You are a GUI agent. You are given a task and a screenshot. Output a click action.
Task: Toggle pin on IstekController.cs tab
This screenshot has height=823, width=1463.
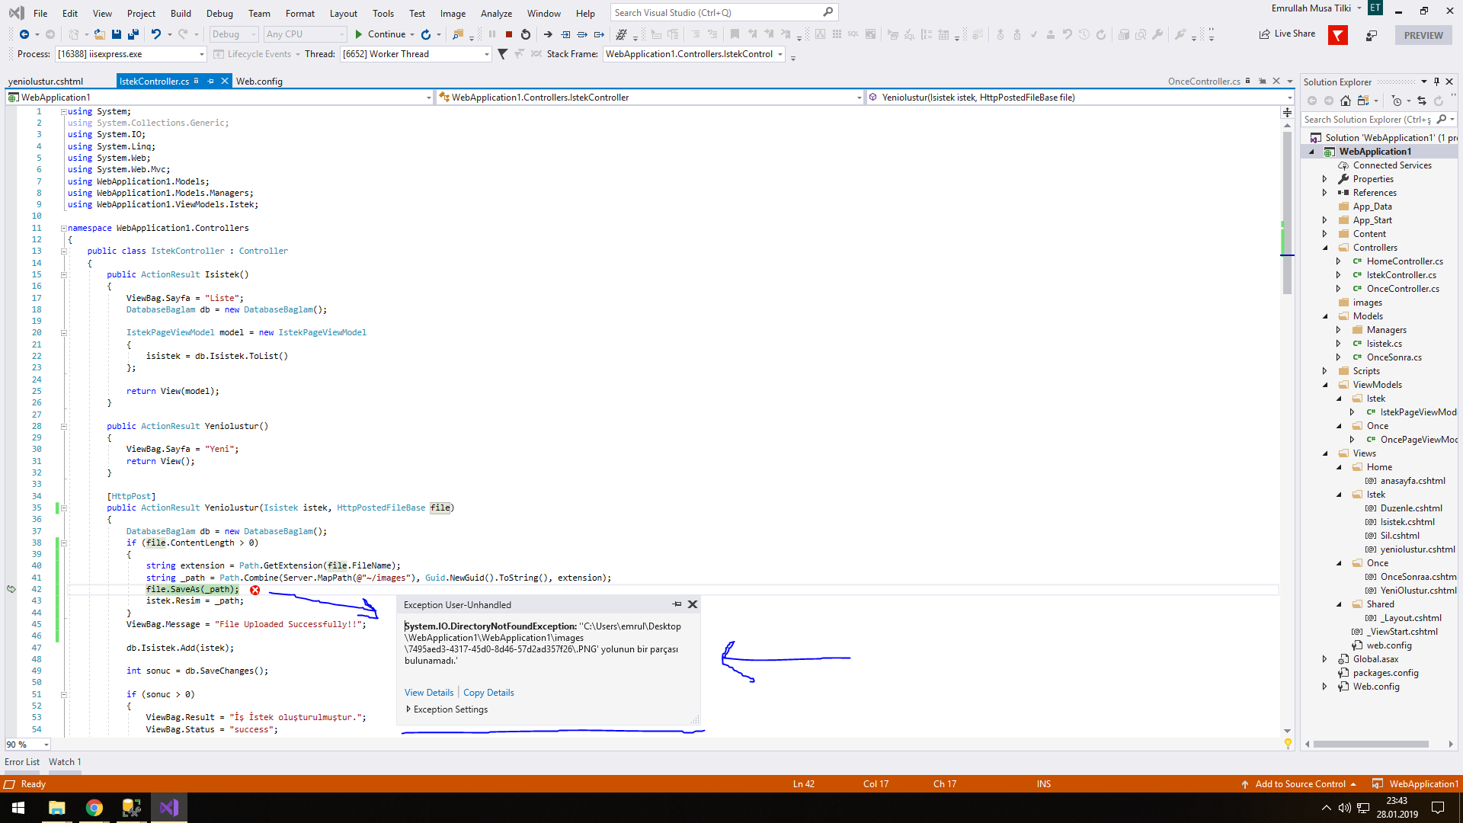click(x=210, y=81)
